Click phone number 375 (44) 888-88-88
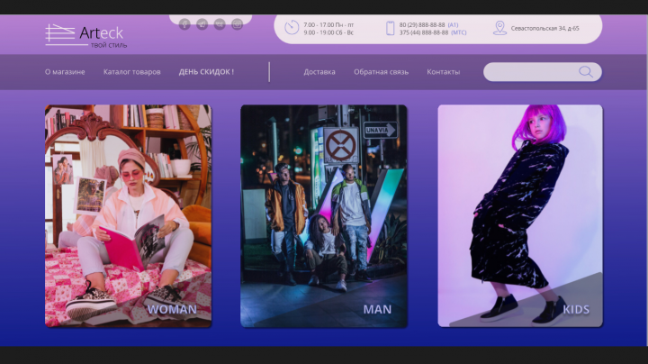The height and width of the screenshot is (364, 648). 424,32
